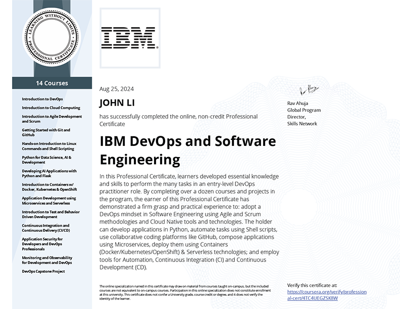Click the certificate description paragraph

tap(189, 222)
